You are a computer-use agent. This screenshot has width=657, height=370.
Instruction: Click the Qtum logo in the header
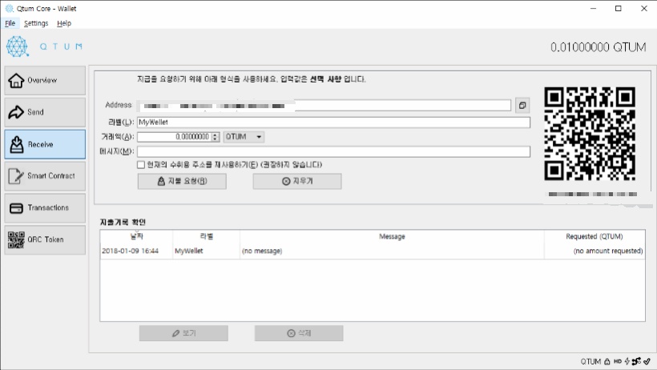(17, 46)
